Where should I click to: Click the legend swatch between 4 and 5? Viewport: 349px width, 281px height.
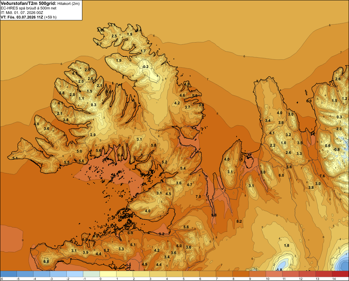(x=174, y=274)
